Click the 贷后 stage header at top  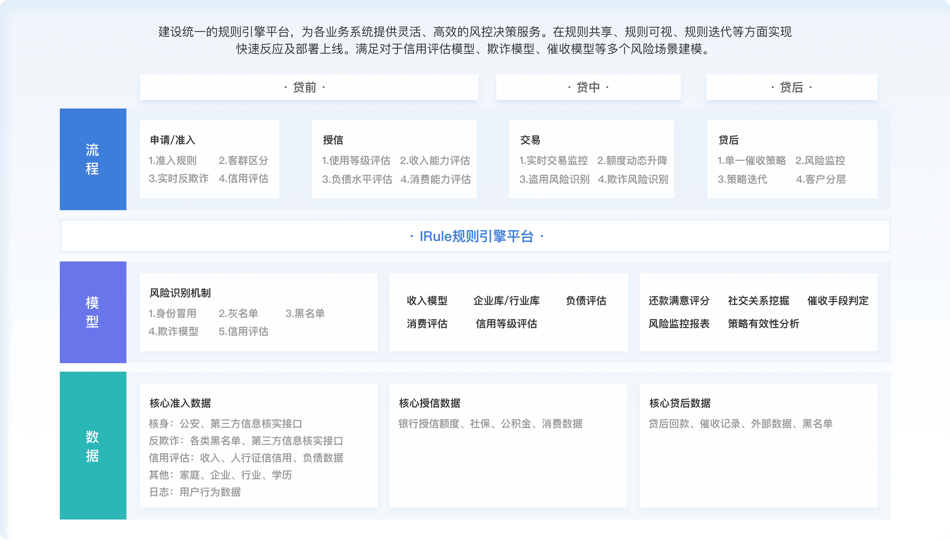coord(792,87)
